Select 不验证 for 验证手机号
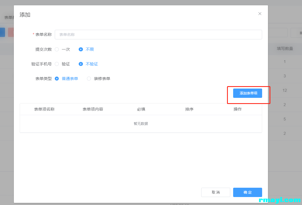The width and height of the screenshot is (302, 205). point(88,64)
